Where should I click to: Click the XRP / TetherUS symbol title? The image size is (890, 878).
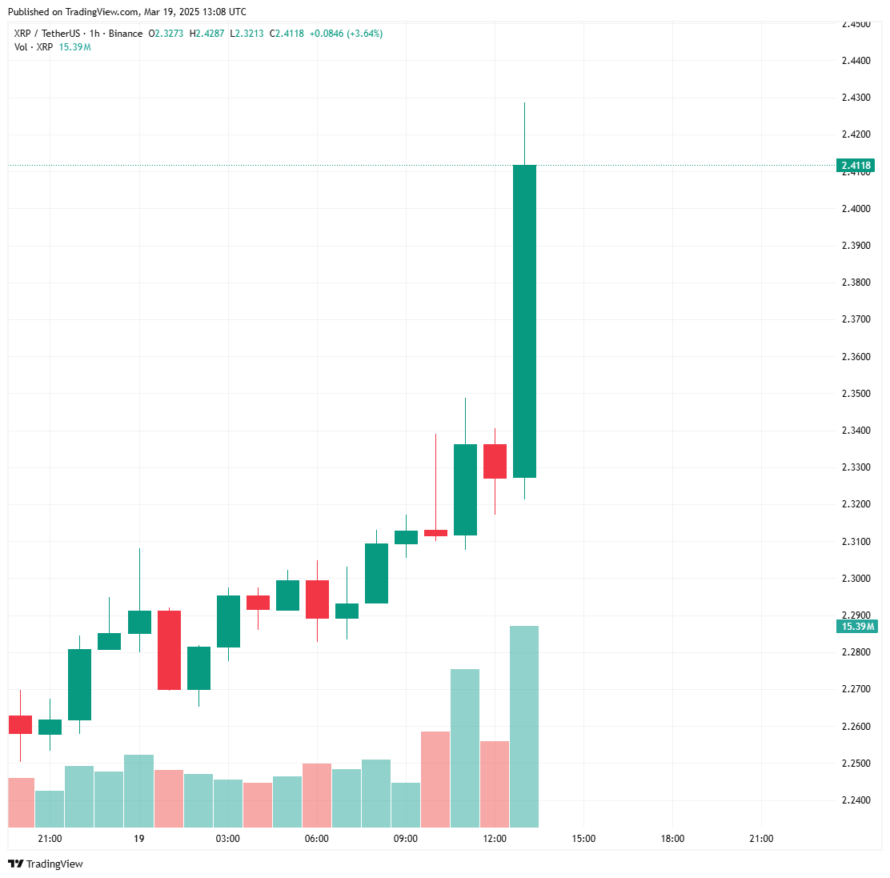point(47,34)
